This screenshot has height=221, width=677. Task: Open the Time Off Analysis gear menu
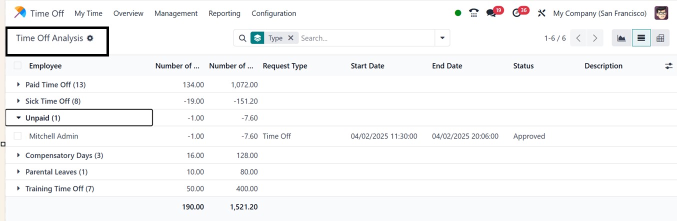coord(90,38)
